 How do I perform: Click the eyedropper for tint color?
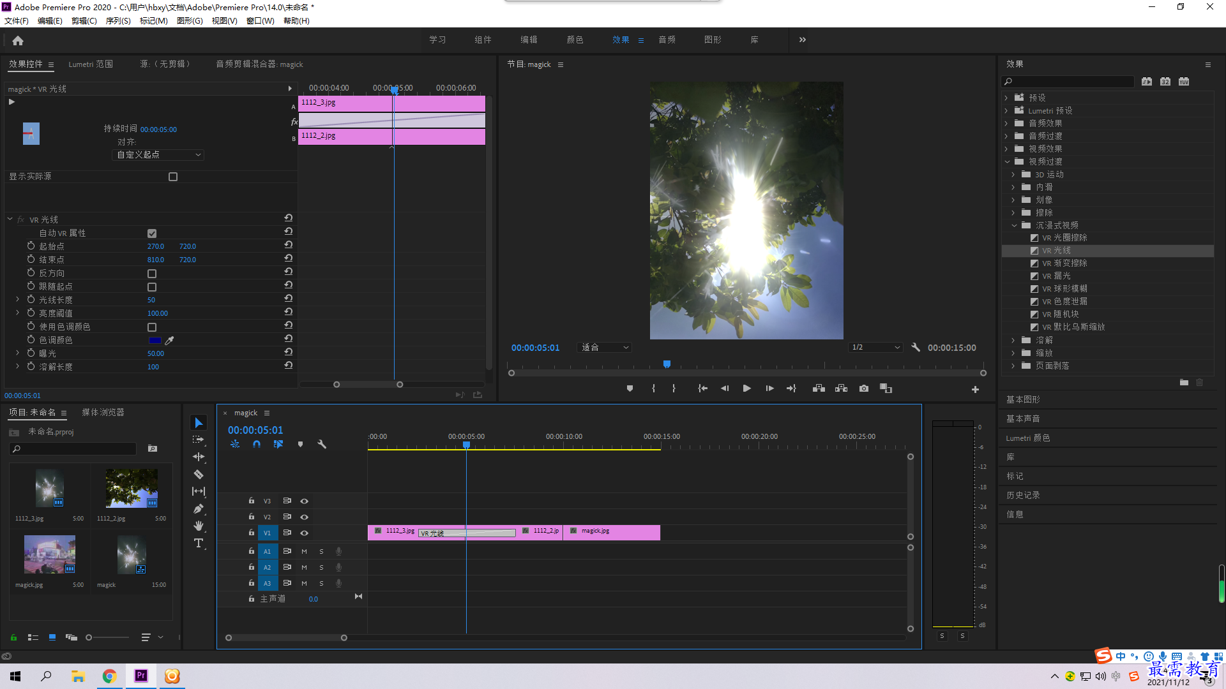point(169,340)
